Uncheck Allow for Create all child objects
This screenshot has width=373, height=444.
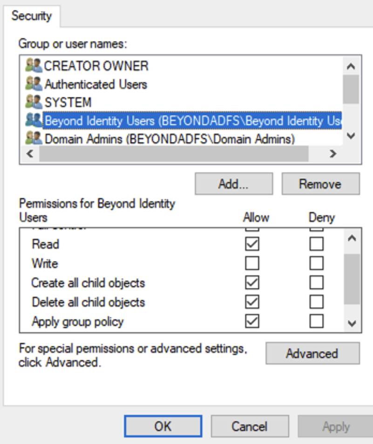tap(252, 283)
